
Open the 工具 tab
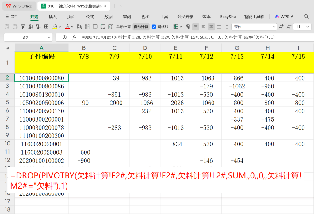coord(164,17)
